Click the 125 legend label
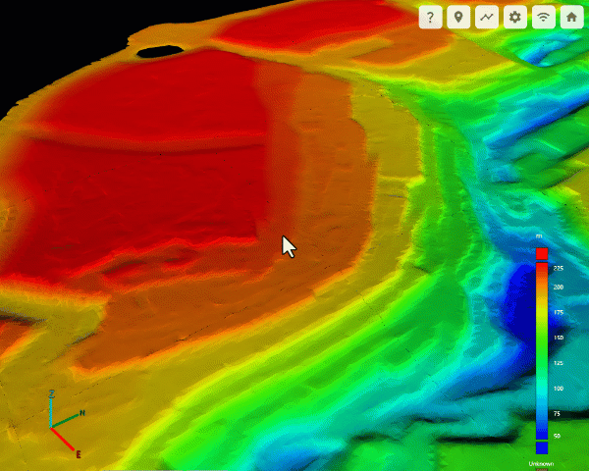The height and width of the screenshot is (471, 589). 559,363
